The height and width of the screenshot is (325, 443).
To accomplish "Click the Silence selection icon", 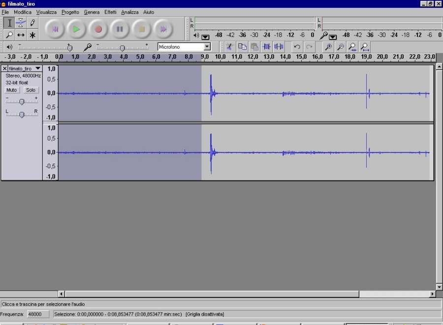I will tap(279, 47).
